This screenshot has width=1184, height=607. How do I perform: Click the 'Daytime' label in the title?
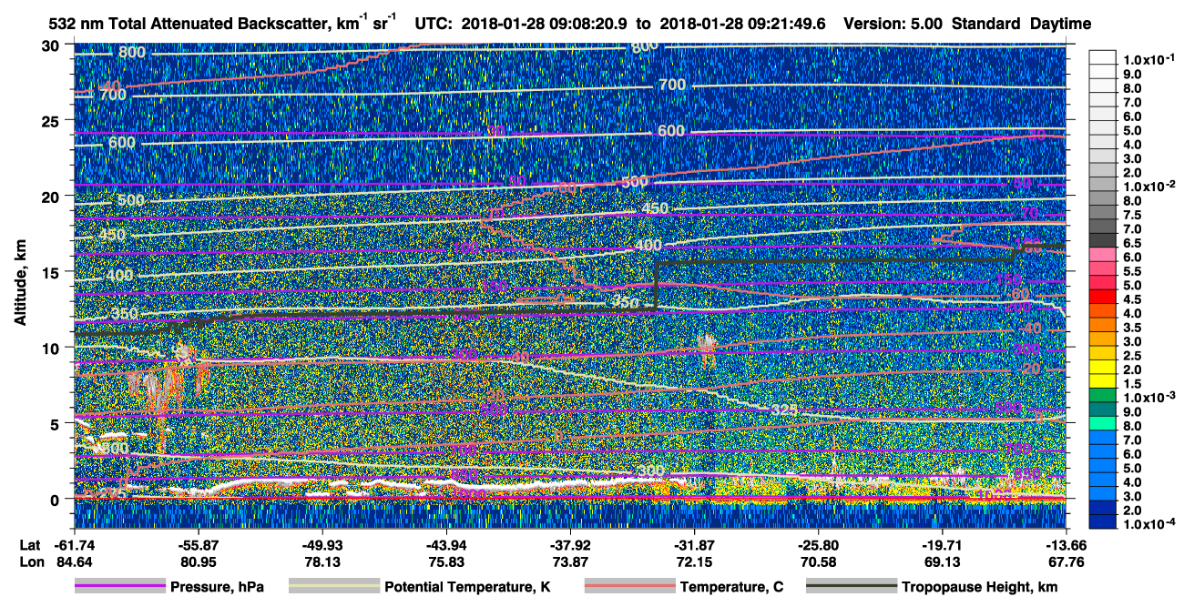click(1061, 25)
